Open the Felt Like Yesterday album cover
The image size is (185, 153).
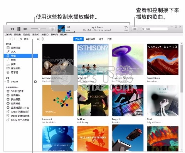tap(93, 138)
